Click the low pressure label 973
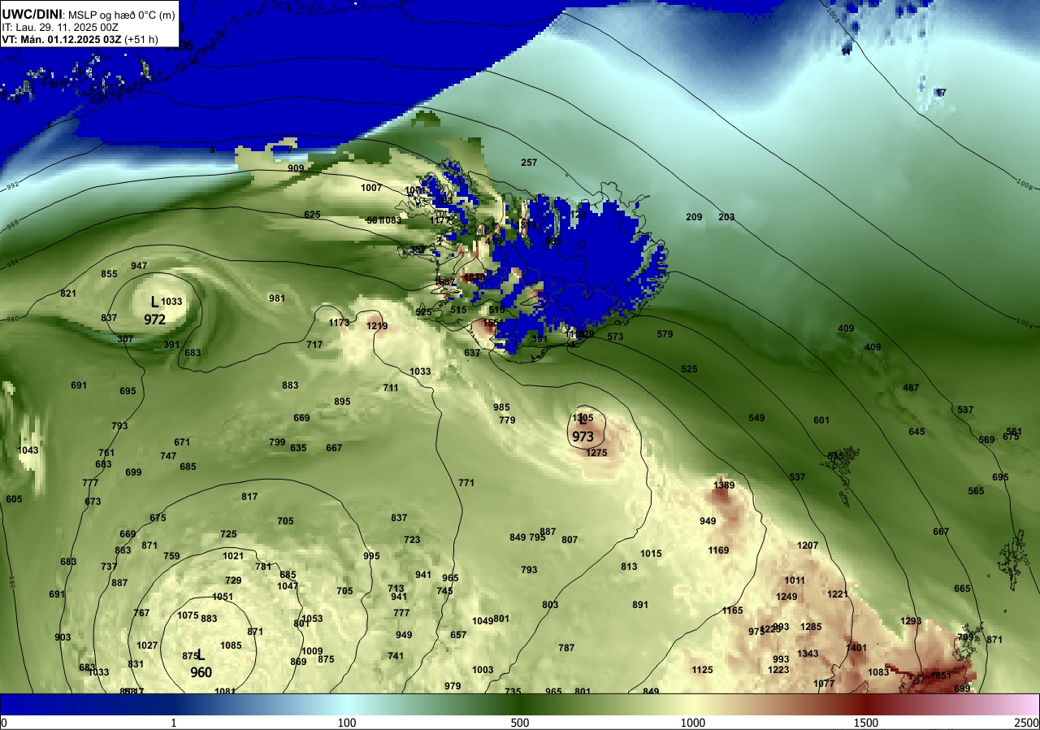Screen dimensions: 1040x730 click(x=583, y=437)
